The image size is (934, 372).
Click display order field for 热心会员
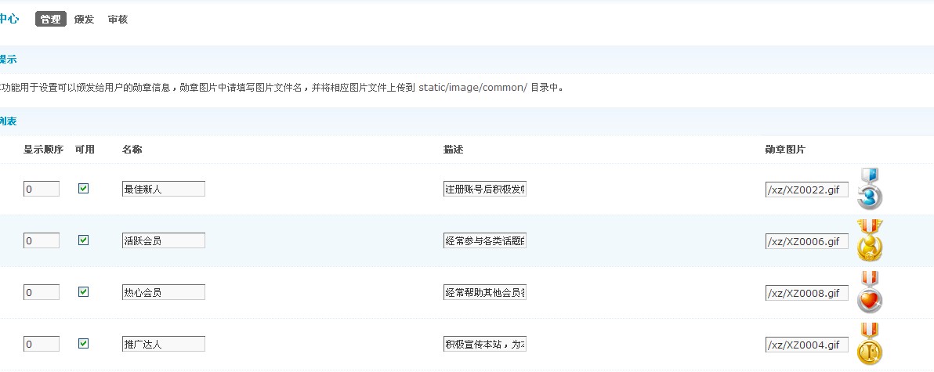pos(41,292)
